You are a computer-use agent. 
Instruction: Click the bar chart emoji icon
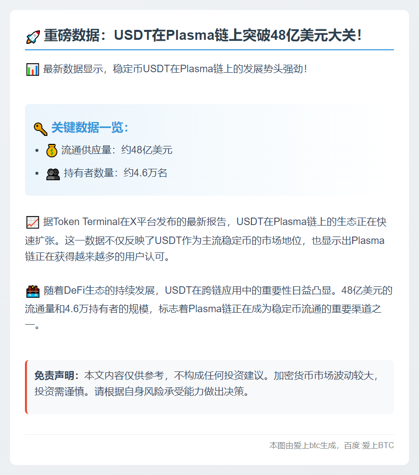[33, 69]
